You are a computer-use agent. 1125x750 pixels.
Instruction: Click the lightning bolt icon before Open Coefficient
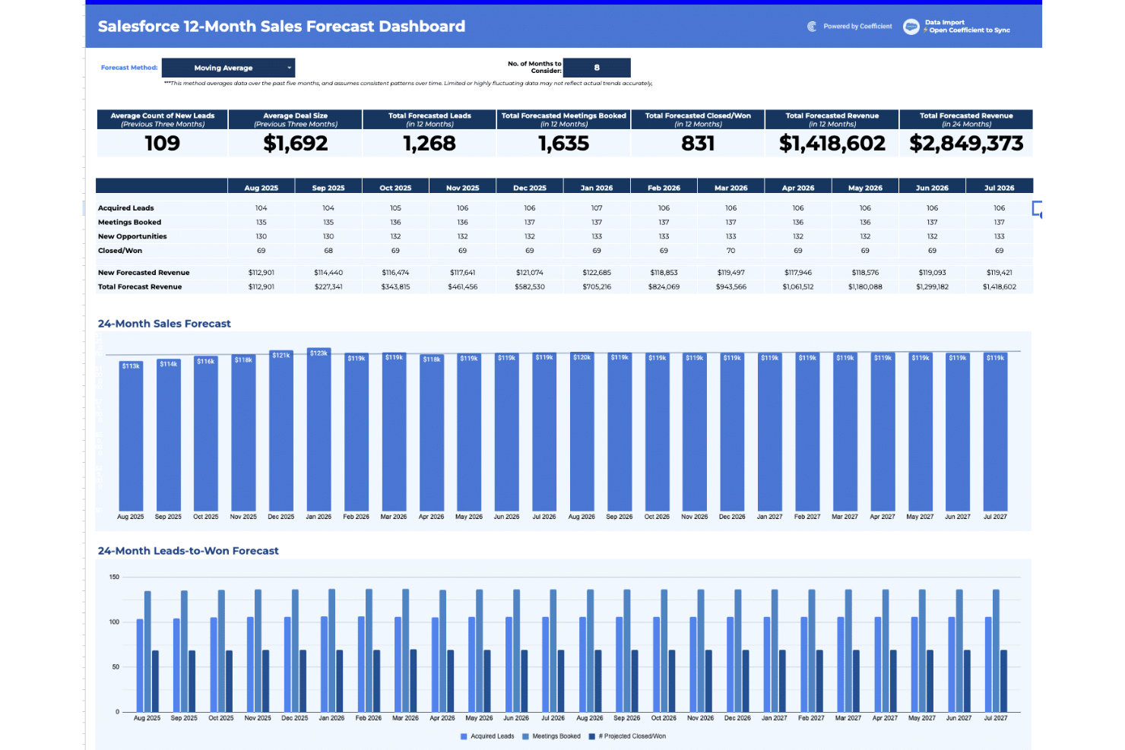(925, 30)
